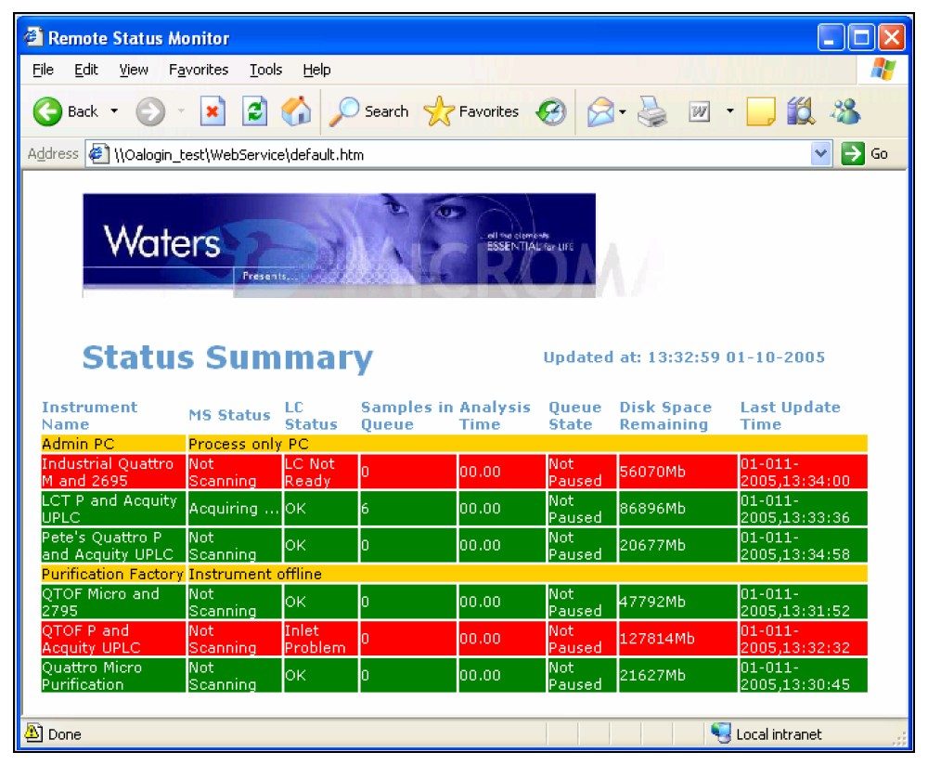Select 'Industrial Quattro M and 2695' instrument
This screenshot has height=765, width=928.
(x=113, y=472)
